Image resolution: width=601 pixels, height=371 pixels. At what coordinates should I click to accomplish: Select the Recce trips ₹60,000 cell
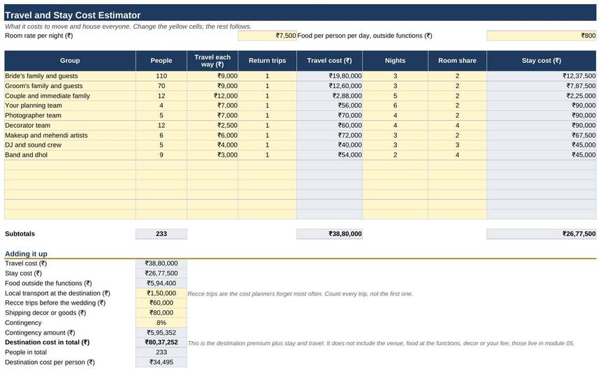tap(161, 303)
